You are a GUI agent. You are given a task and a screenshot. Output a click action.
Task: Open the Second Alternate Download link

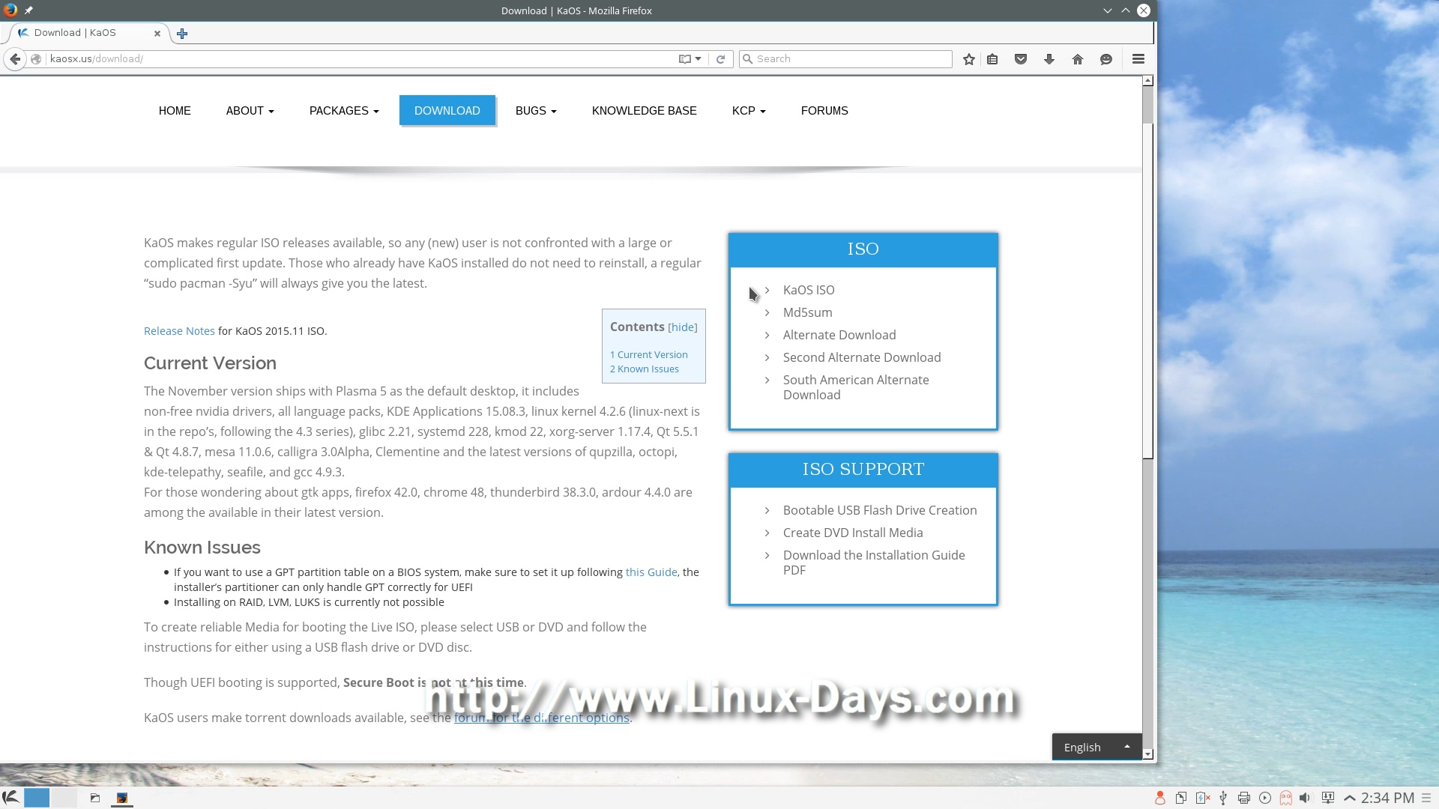pyautogui.click(x=862, y=357)
